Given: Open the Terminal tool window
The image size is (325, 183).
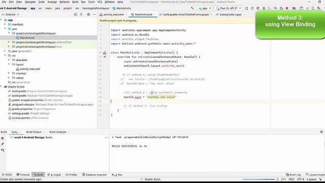Looking at the screenshot, I should point(23,175).
